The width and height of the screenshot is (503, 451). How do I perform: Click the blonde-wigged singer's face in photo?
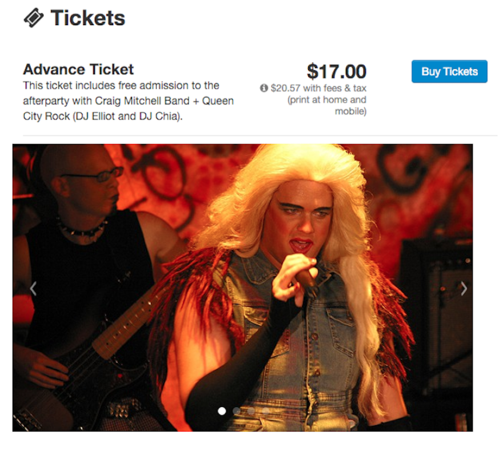click(x=301, y=218)
